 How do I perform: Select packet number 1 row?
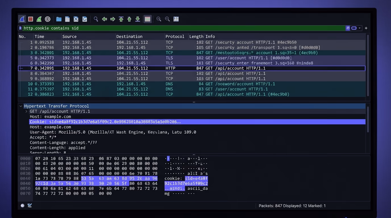click(x=192, y=42)
